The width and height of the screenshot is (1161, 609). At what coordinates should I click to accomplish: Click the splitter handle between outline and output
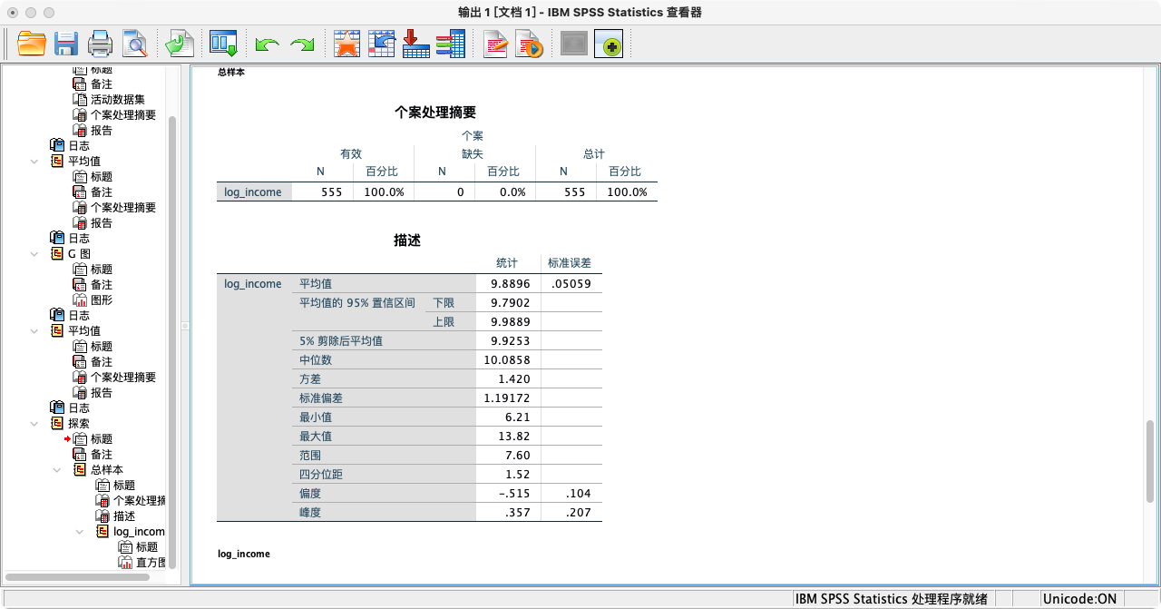click(x=184, y=325)
